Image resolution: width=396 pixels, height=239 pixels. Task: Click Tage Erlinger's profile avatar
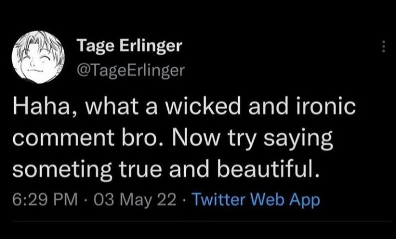tap(37, 56)
